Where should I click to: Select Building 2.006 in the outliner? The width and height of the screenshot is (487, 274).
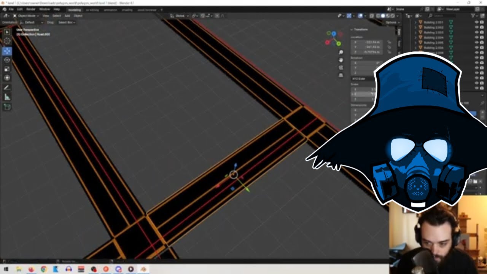[x=434, y=48]
